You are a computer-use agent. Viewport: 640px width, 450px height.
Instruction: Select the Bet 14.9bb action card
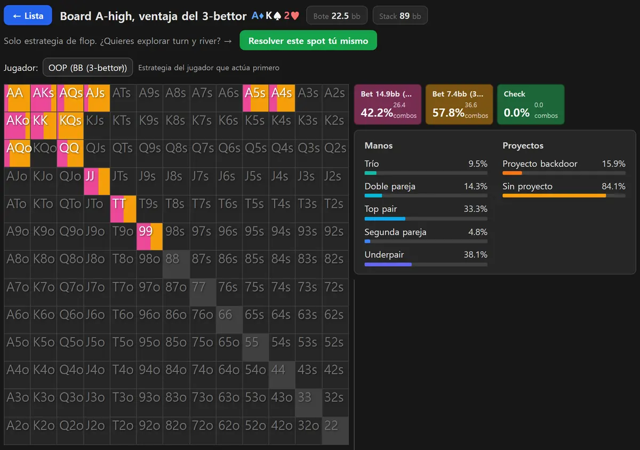point(388,104)
